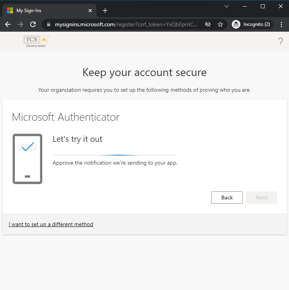Click the 'Keep your account secure' heading
This screenshot has width=289, height=290.
point(144,72)
